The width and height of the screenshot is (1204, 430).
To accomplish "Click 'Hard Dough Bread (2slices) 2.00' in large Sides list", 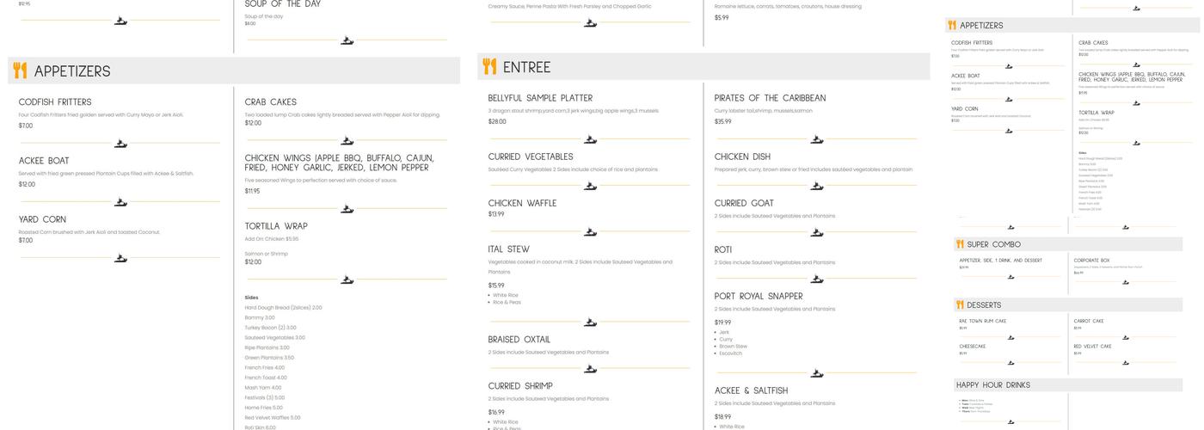I will [x=283, y=308].
